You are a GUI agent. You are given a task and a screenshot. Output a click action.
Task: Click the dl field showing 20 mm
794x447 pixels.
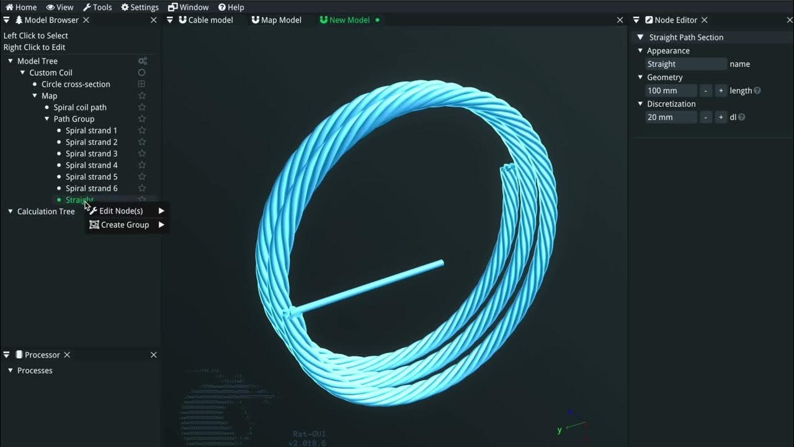pos(671,117)
